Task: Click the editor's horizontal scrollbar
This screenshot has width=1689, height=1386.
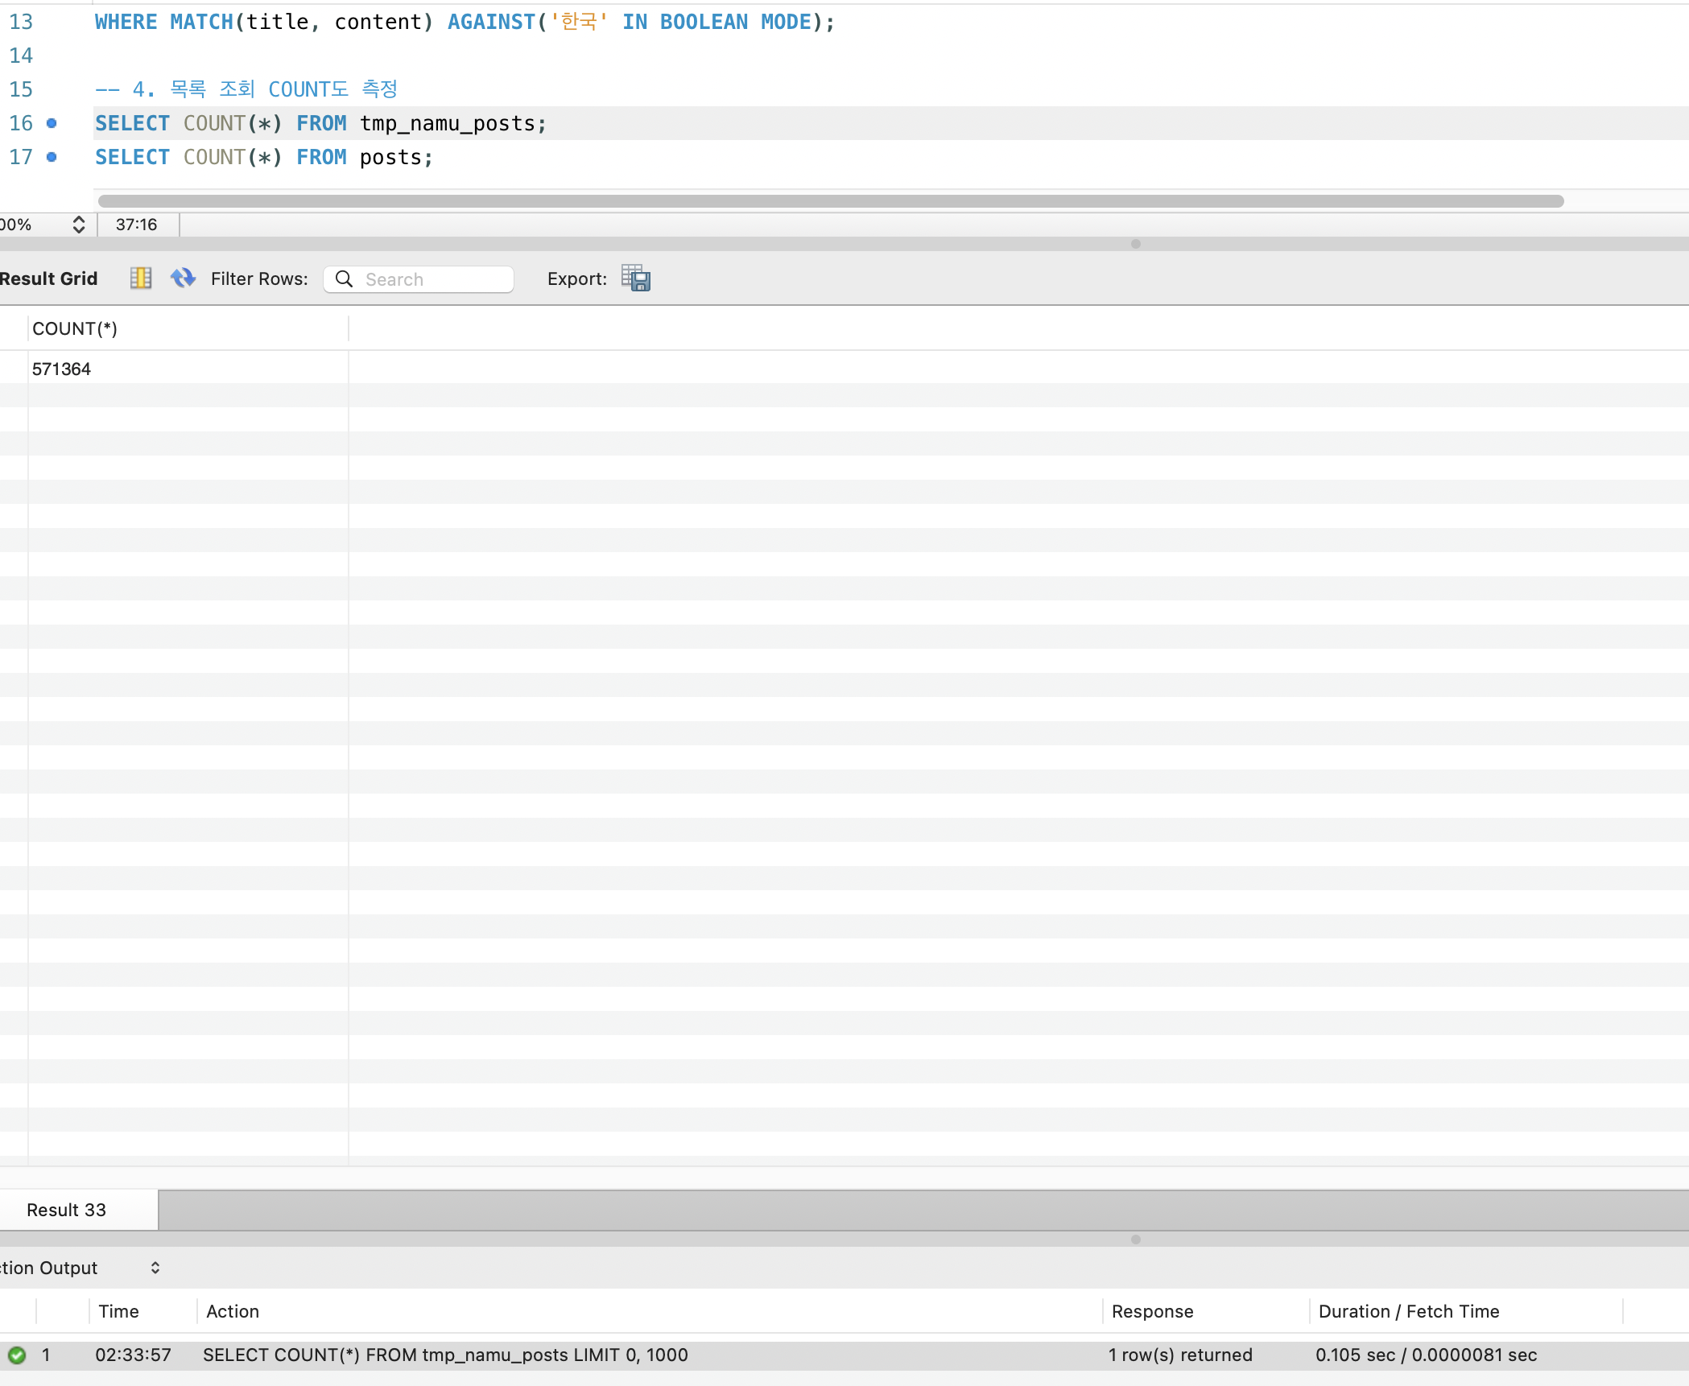Action: [829, 201]
